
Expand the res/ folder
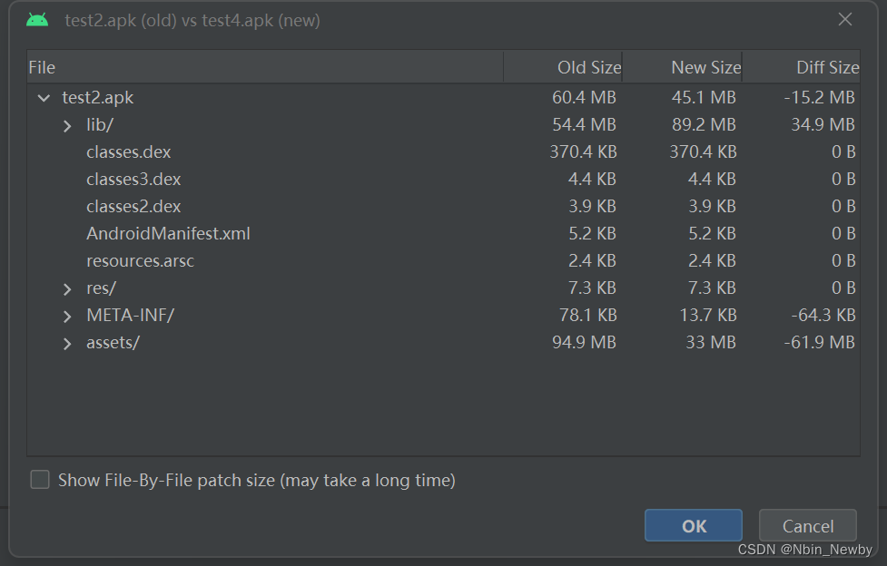tap(67, 288)
